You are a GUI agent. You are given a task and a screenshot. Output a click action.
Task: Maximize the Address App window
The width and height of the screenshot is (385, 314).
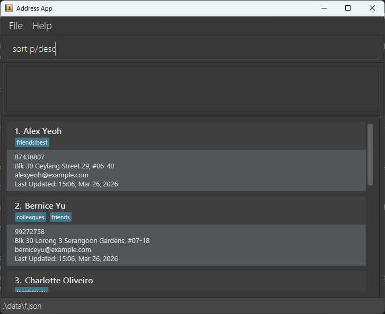[348, 8]
